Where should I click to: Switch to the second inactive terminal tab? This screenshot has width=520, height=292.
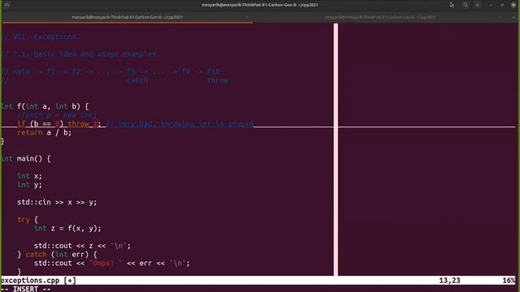380,17
